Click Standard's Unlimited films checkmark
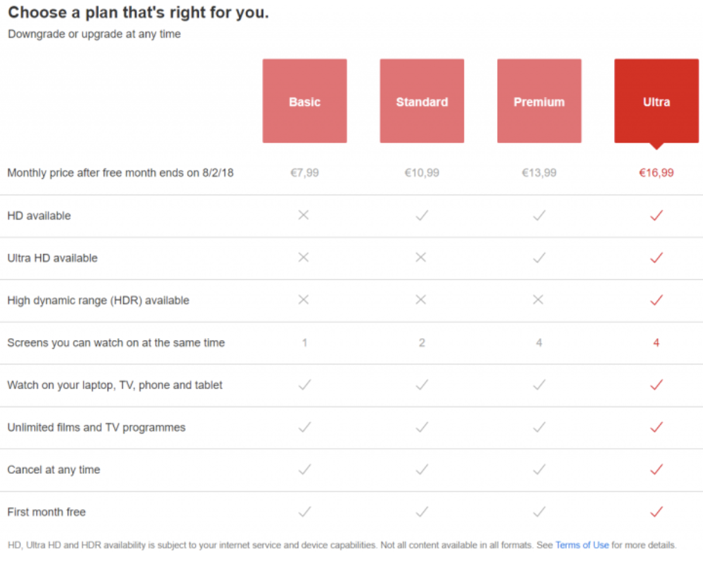703x562 pixels. [422, 427]
